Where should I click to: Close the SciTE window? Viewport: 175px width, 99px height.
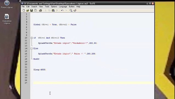click(153, 4)
